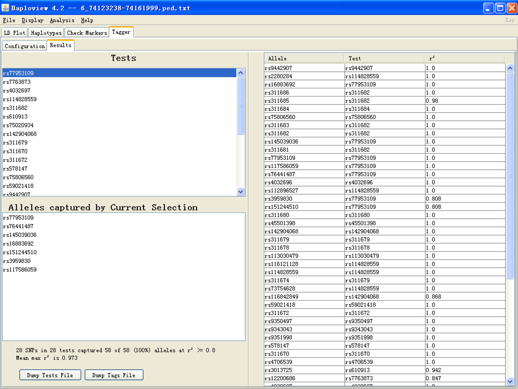This screenshot has width=518, height=389.
Task: Click Tests list scroll down arrow
Action: pyautogui.click(x=240, y=191)
